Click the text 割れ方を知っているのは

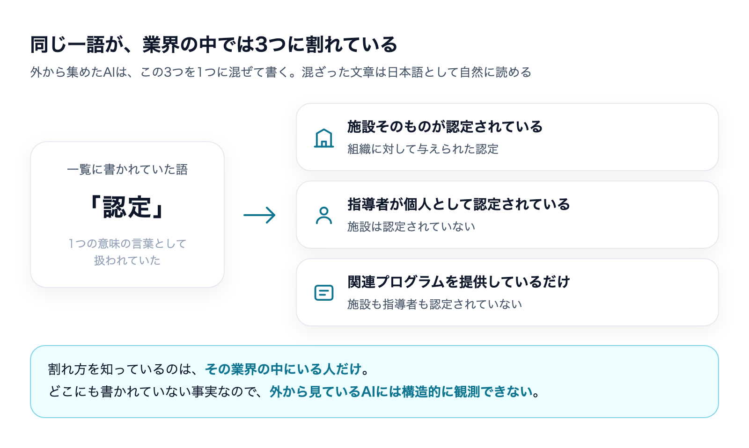[x=120, y=369]
